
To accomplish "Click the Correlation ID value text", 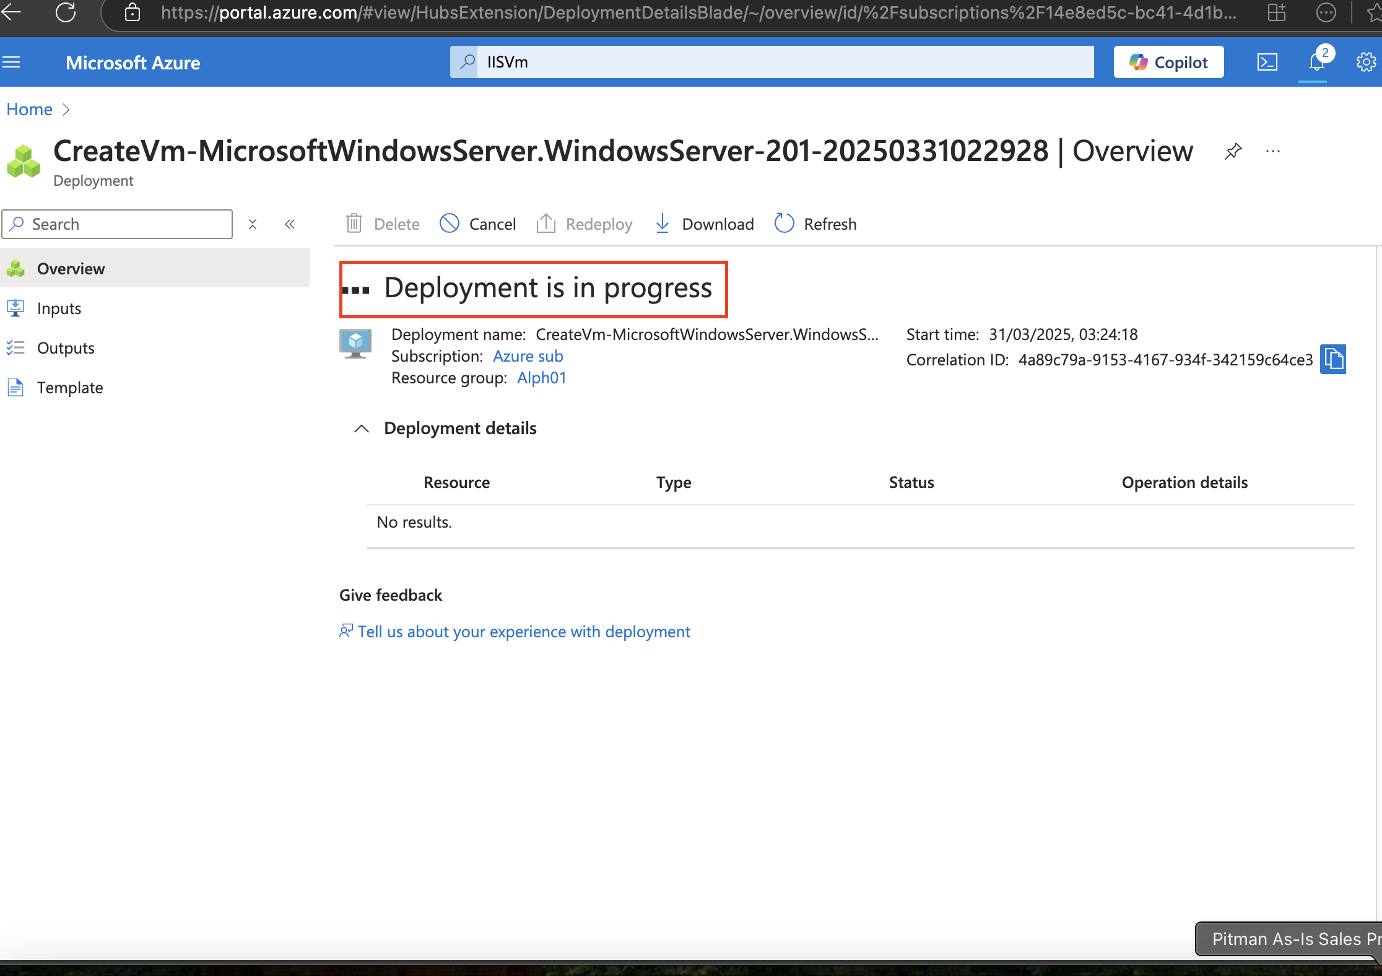I will pyautogui.click(x=1166, y=360).
